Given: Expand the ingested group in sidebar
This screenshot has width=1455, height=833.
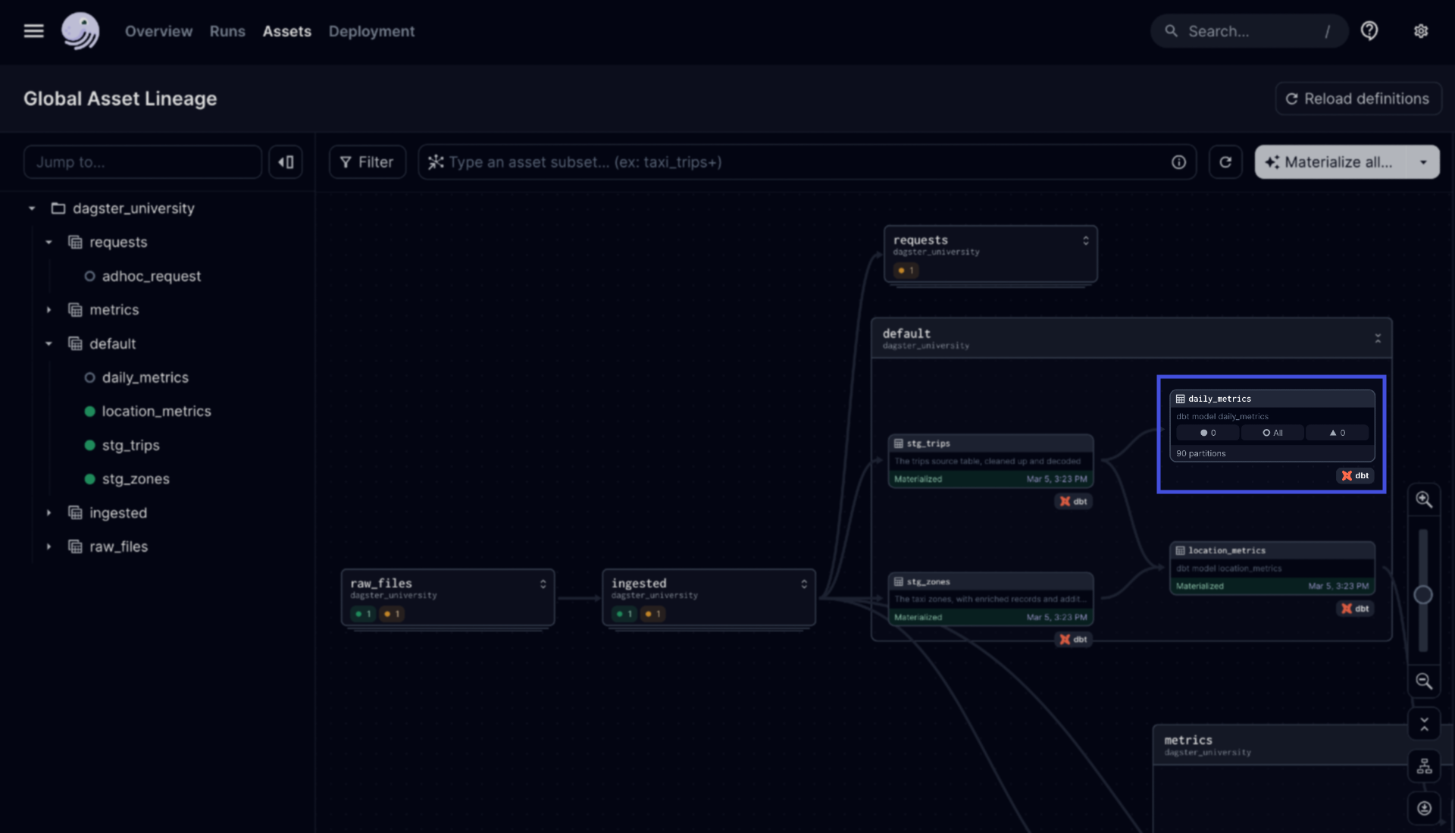Looking at the screenshot, I should [x=48, y=513].
